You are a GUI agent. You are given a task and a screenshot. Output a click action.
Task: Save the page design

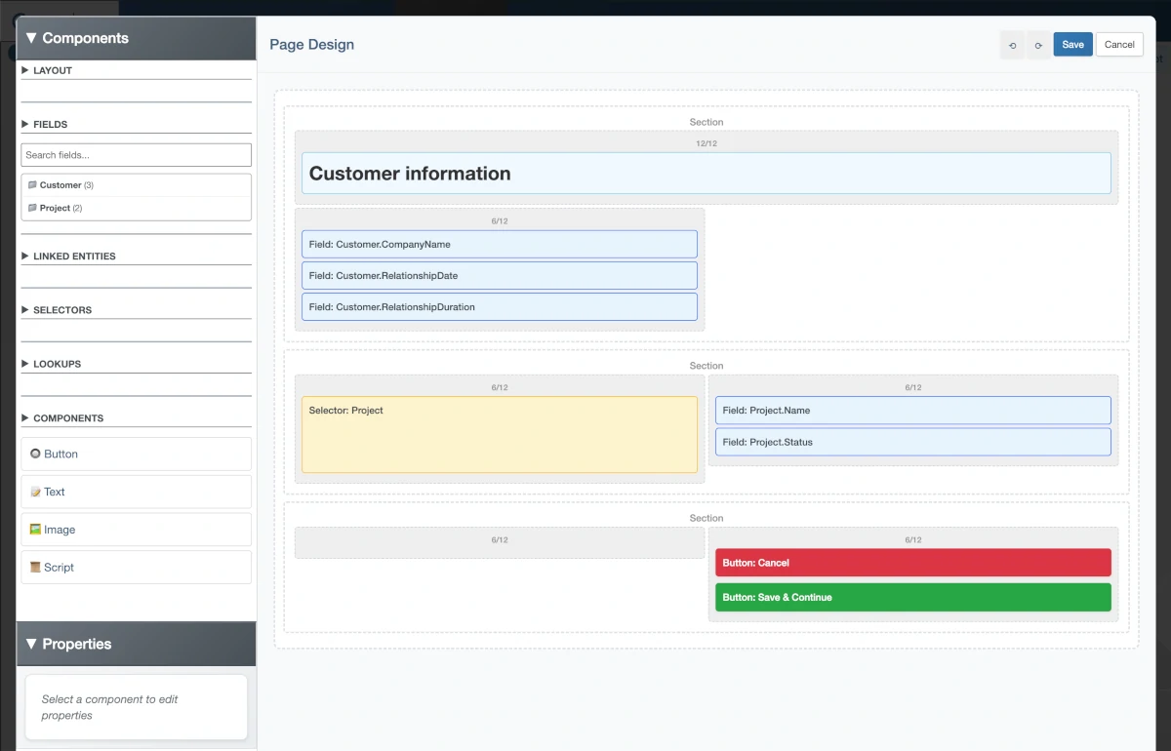click(1072, 44)
